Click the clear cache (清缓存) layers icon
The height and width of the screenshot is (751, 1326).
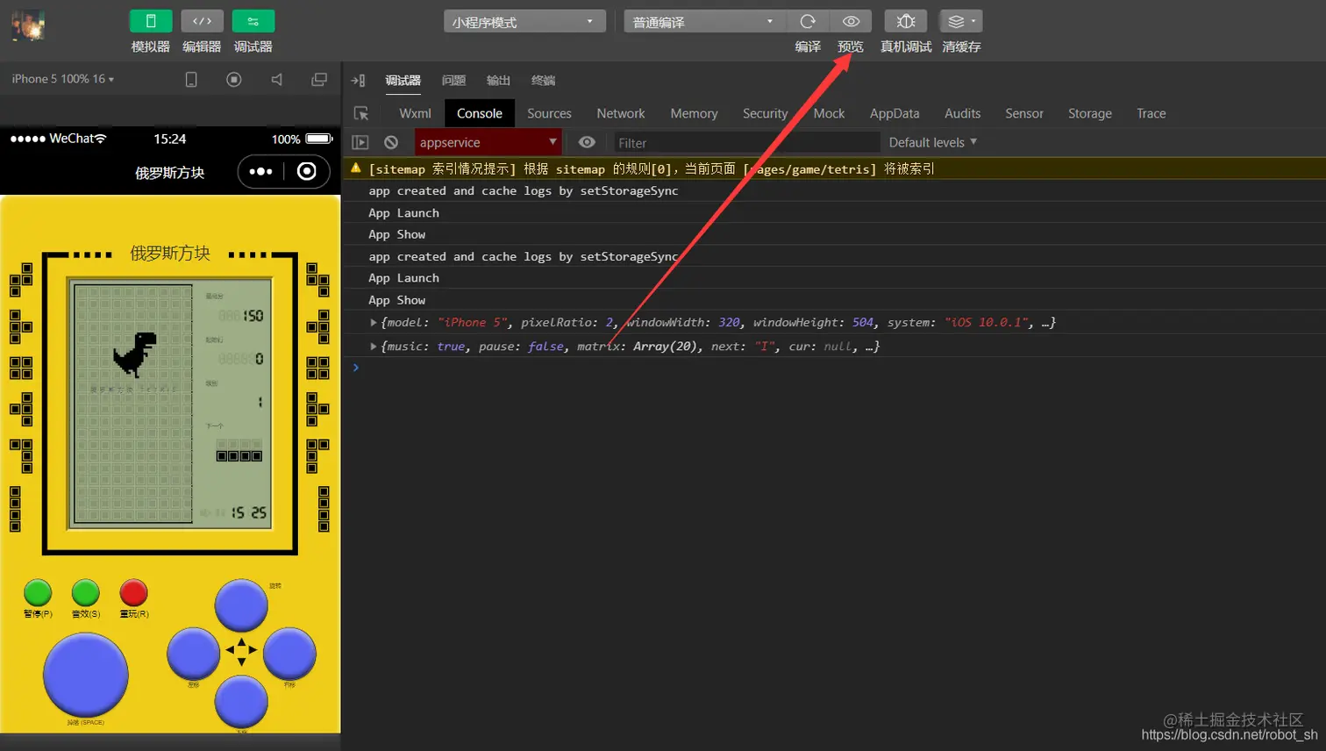pyautogui.click(x=961, y=21)
